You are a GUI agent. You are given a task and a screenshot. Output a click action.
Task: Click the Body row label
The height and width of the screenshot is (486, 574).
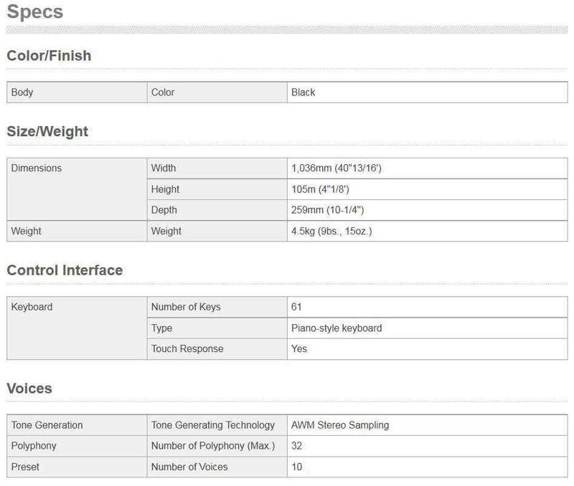22,92
